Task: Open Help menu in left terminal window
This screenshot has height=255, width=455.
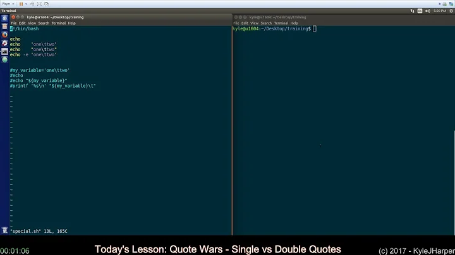Action: click(71, 23)
